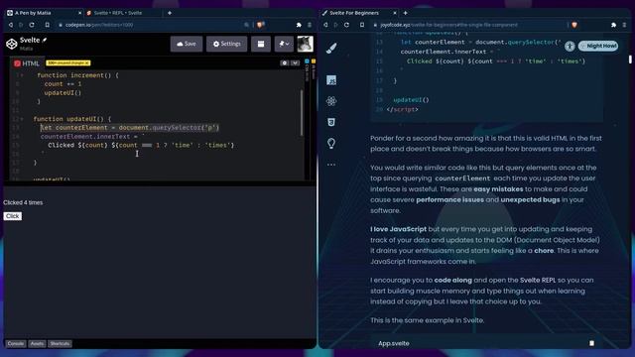The width and height of the screenshot is (635, 357).
Task: Click the CodePen logo next to Svelte title
Action: pos(12,44)
